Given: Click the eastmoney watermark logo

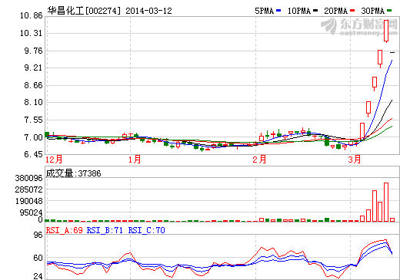Looking at the screenshot, I should [359, 27].
